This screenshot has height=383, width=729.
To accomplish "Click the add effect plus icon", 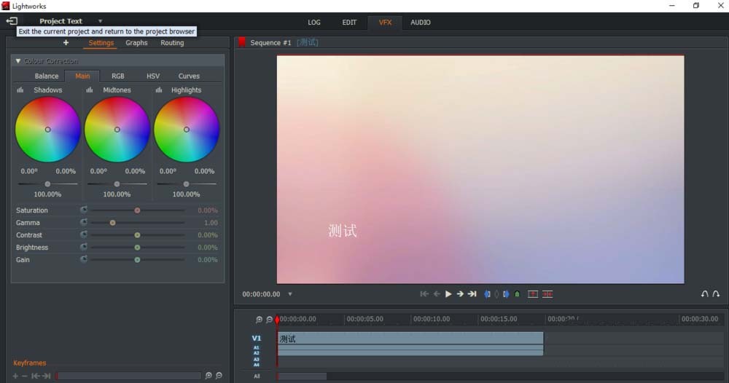I will [x=66, y=43].
